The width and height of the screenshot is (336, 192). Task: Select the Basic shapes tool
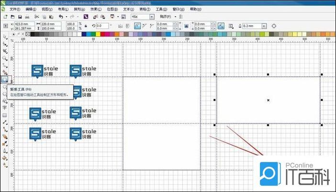5,101
